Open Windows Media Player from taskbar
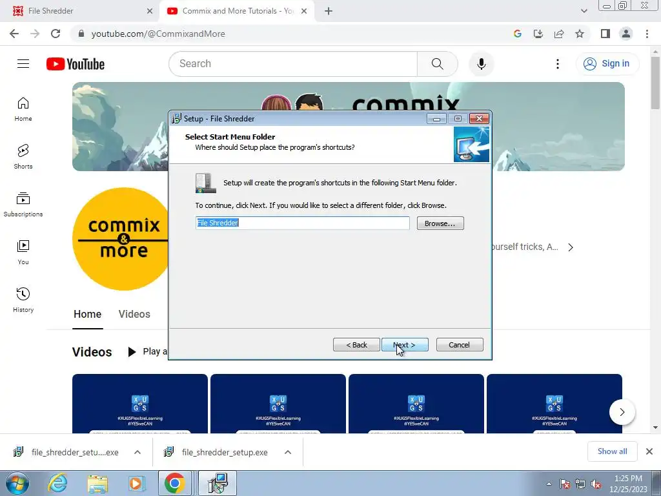661x496 pixels. [x=136, y=484]
